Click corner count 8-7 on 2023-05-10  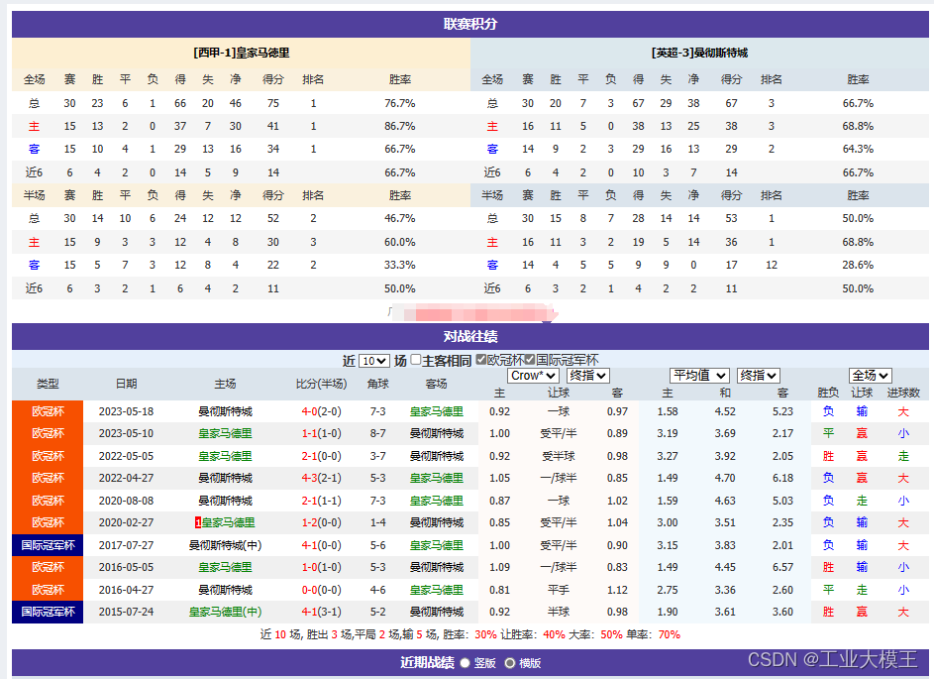pyautogui.click(x=377, y=433)
